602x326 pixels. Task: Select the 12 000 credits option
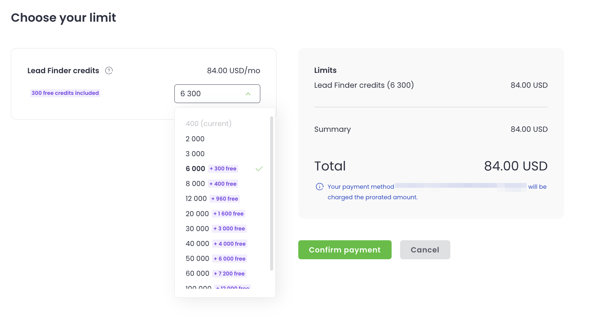(196, 199)
